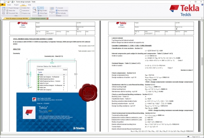Select the Frame design example document tab
This screenshot has width=204, height=138.
tap(38, 19)
